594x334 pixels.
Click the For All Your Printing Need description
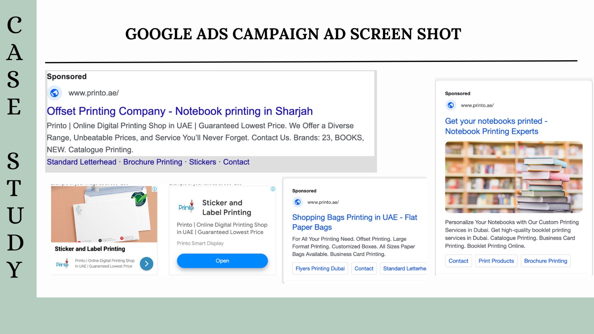point(354,247)
